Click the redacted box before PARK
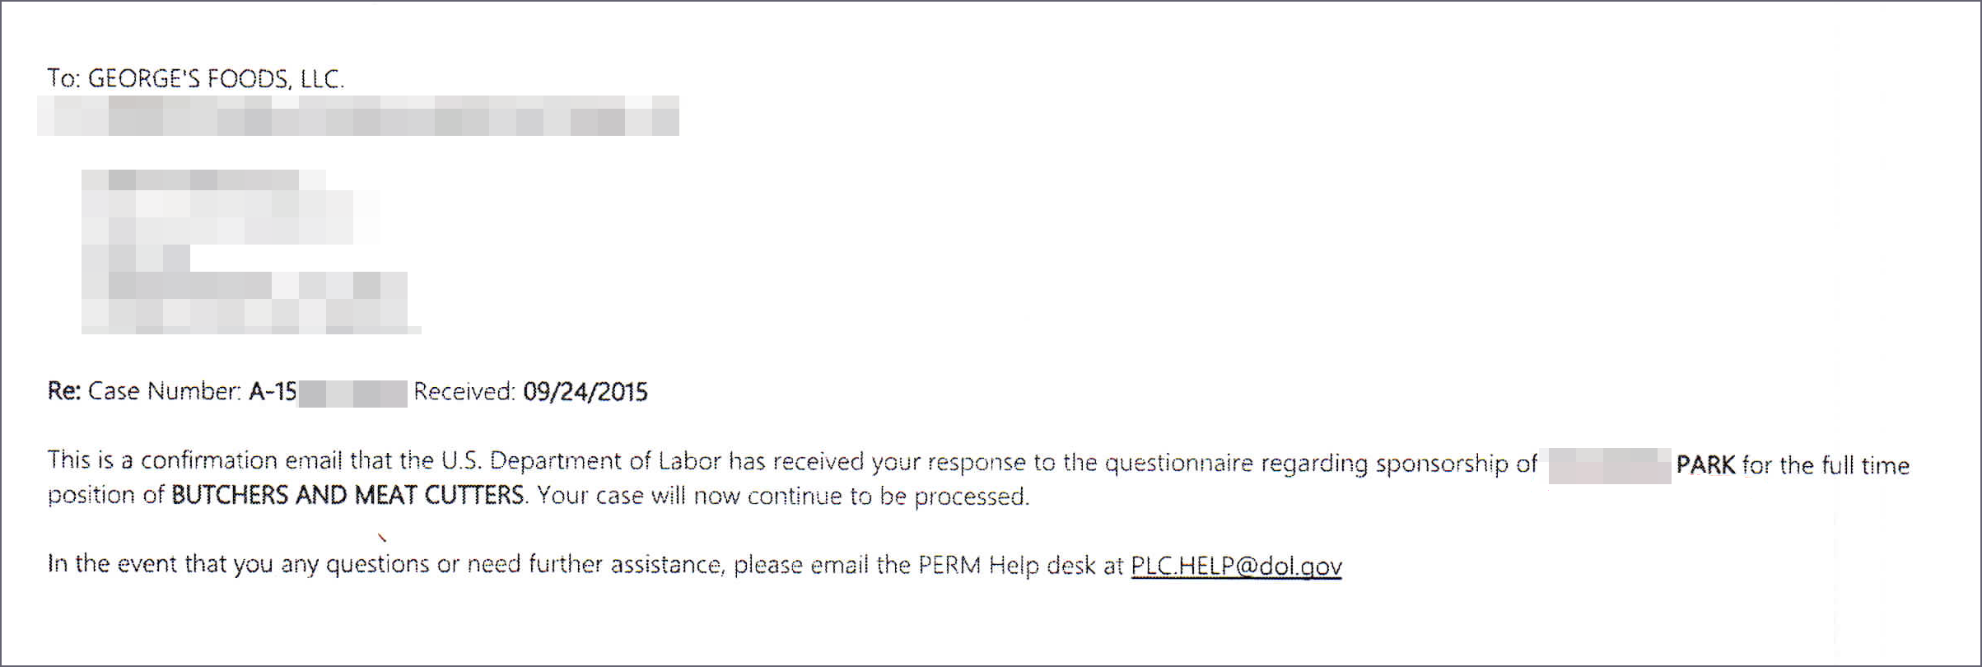 coord(1610,465)
